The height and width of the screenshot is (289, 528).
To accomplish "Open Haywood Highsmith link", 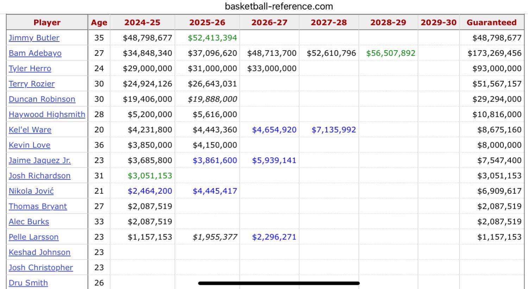I will click(47, 115).
